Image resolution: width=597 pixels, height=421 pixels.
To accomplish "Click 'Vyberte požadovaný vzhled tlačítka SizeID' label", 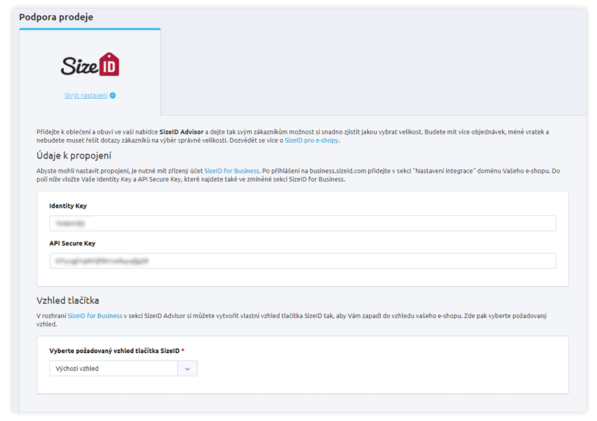I will pos(114,350).
